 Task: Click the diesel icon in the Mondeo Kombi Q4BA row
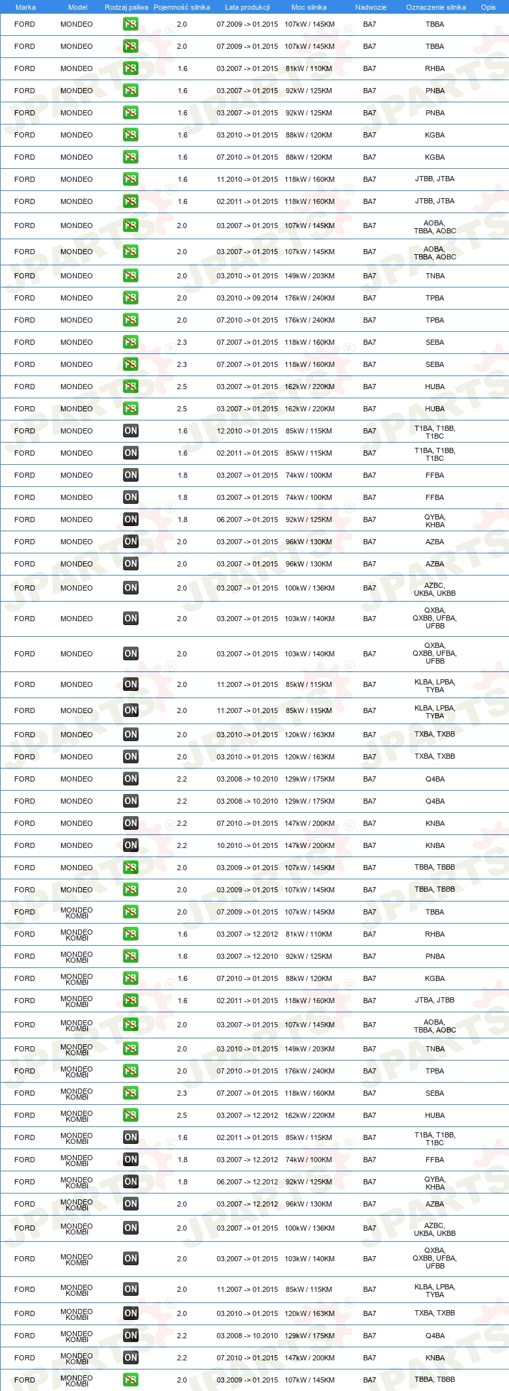130,1336
